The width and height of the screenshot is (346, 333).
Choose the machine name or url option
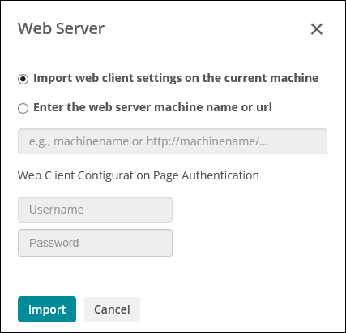23,108
